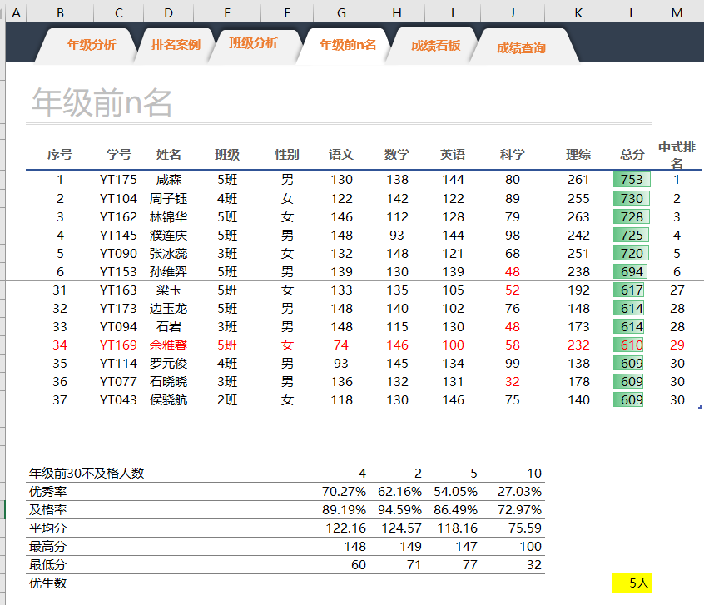704x605 pixels.
Task: Select column L header
Action: click(x=632, y=13)
